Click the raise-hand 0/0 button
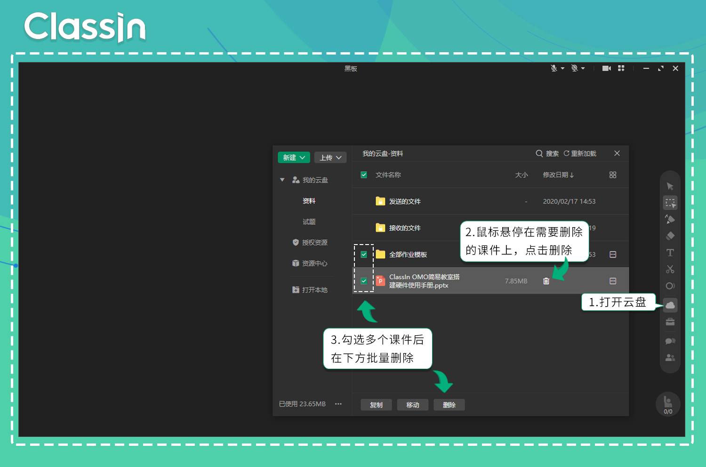706x467 pixels. click(668, 404)
